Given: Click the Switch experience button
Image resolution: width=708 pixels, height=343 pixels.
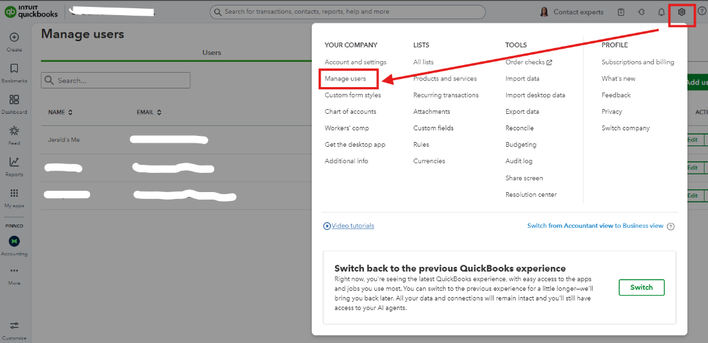Looking at the screenshot, I should [641, 287].
